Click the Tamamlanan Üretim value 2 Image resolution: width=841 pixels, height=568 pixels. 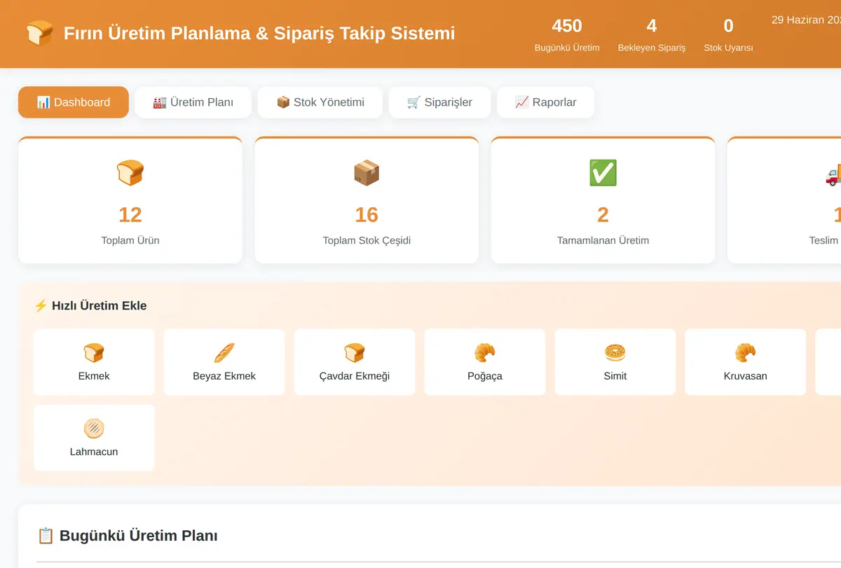coord(603,214)
